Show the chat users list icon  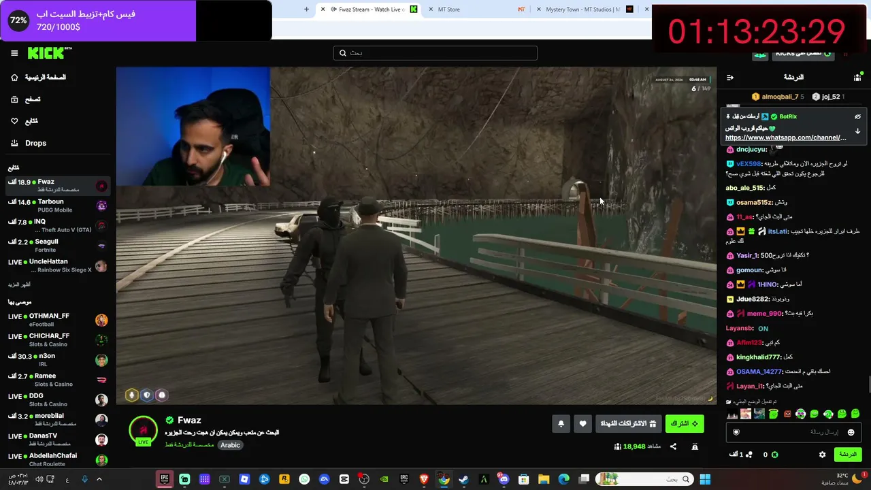[x=857, y=78]
